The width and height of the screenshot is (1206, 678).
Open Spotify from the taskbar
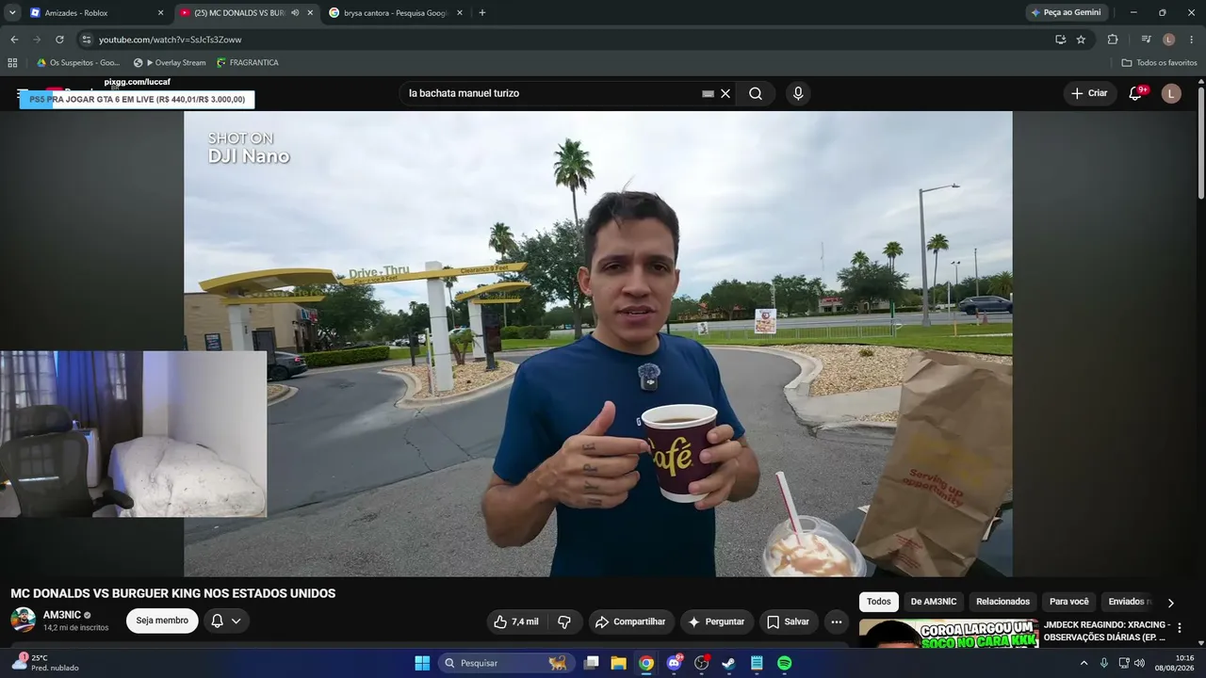click(x=784, y=663)
